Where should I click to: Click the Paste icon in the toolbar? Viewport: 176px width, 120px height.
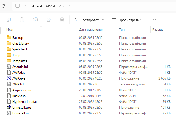point(22,20)
